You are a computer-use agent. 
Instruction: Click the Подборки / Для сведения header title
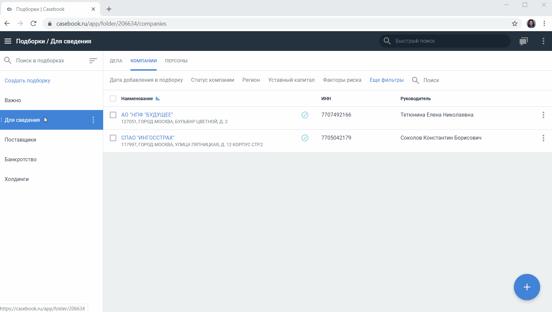[x=54, y=41]
